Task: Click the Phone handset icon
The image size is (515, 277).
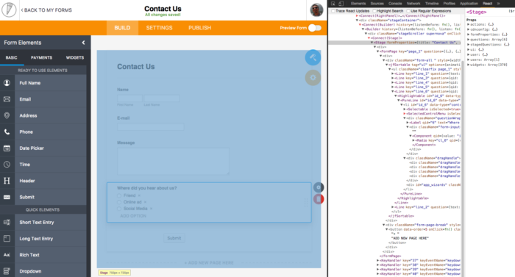Action: (7, 132)
